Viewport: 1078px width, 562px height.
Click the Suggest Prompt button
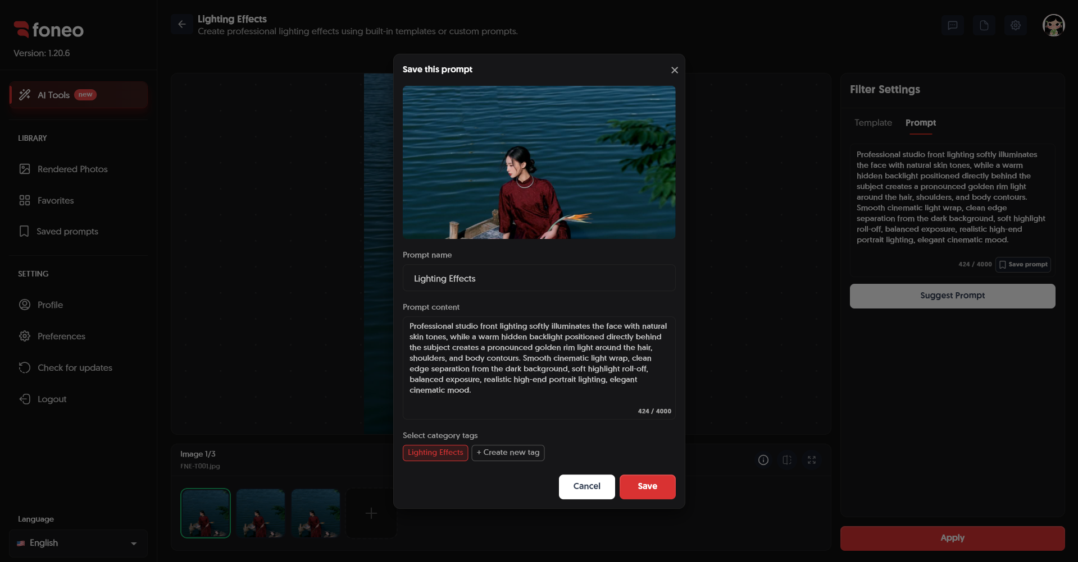click(953, 296)
